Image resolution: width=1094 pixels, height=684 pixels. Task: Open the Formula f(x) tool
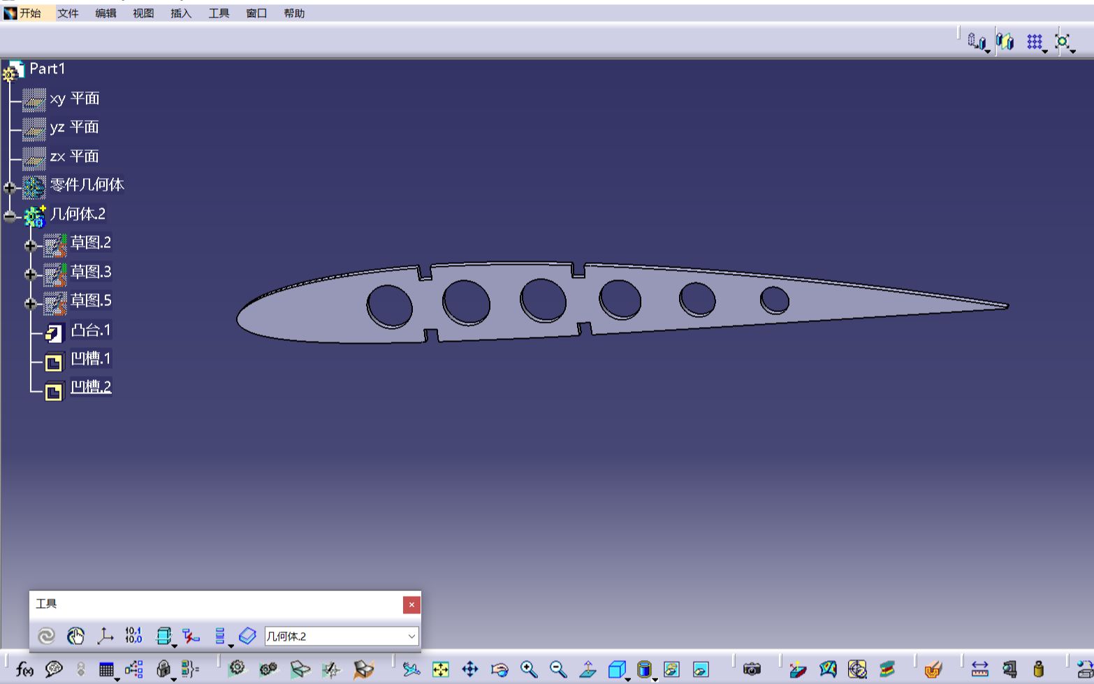tap(24, 669)
